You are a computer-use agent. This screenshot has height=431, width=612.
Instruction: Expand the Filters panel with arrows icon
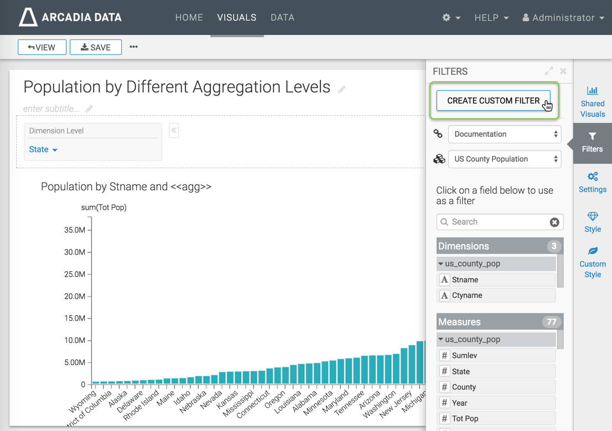click(x=548, y=71)
